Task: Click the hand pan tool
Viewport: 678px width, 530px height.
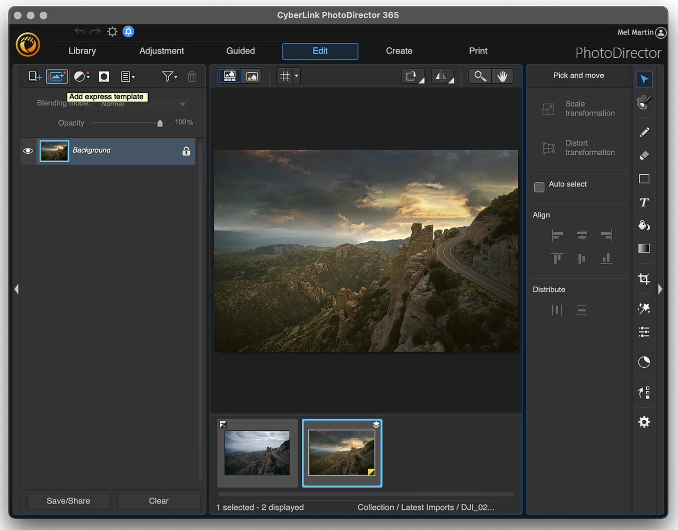Action: pos(502,76)
